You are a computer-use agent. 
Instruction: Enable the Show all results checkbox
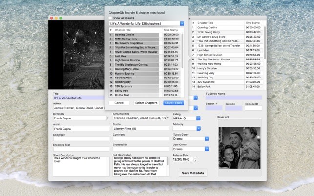pyautogui.click(x=111, y=17)
